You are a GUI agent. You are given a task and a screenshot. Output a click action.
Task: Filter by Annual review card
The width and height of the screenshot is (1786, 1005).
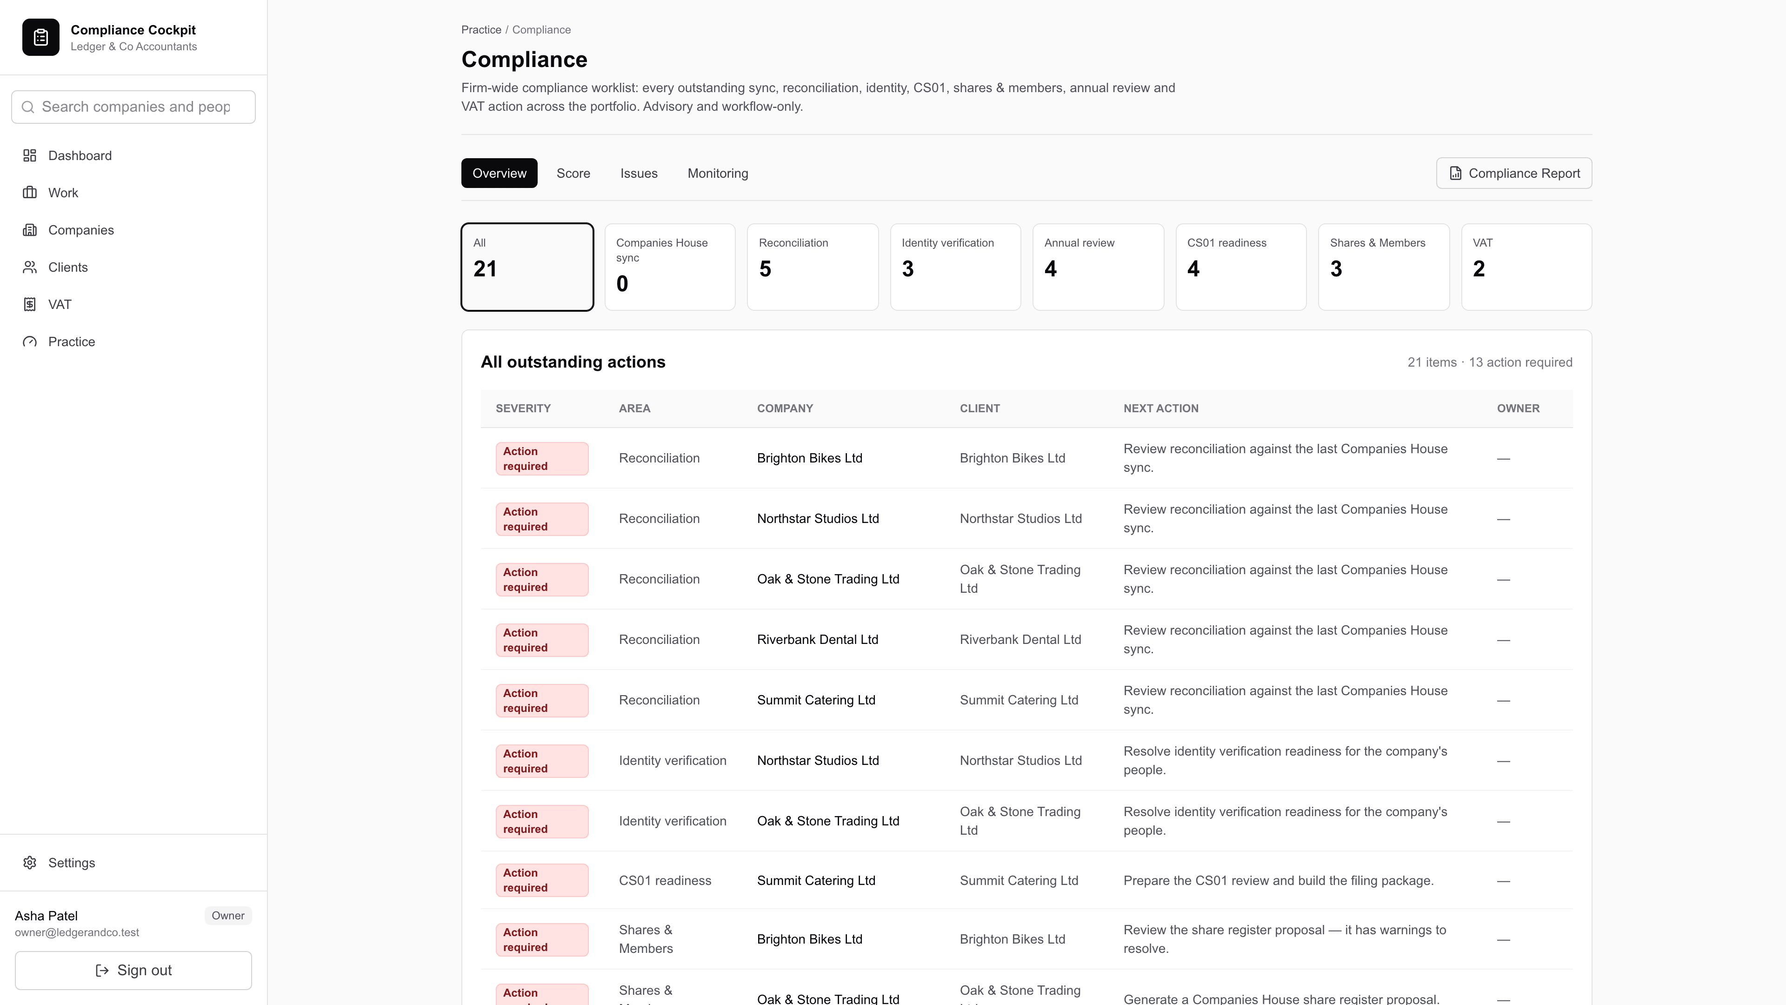click(1098, 267)
